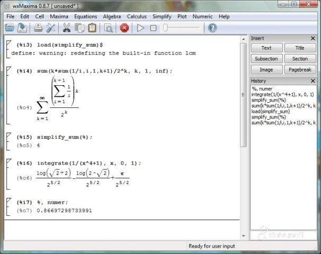Close the History panel
This screenshot has width=321, height=254.
tap(313, 81)
